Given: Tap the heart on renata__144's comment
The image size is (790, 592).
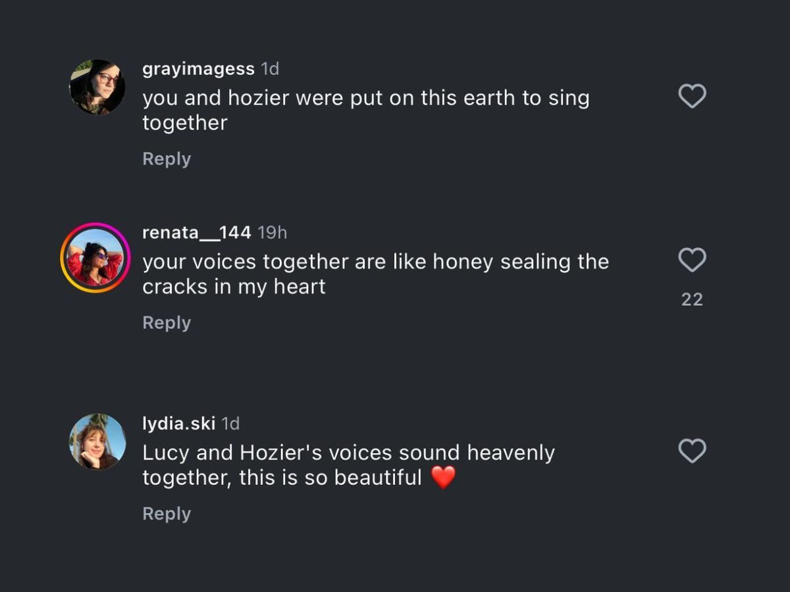Looking at the screenshot, I should coord(692,260).
